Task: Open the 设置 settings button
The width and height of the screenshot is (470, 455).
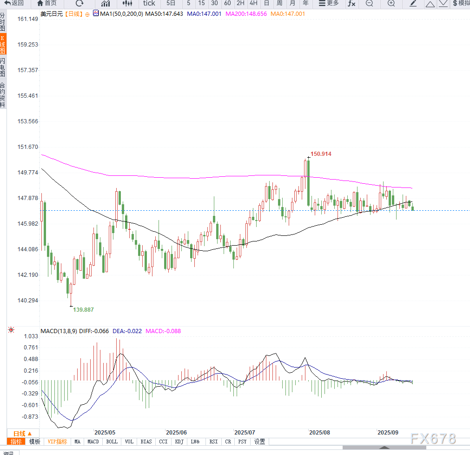Action: coord(259,442)
